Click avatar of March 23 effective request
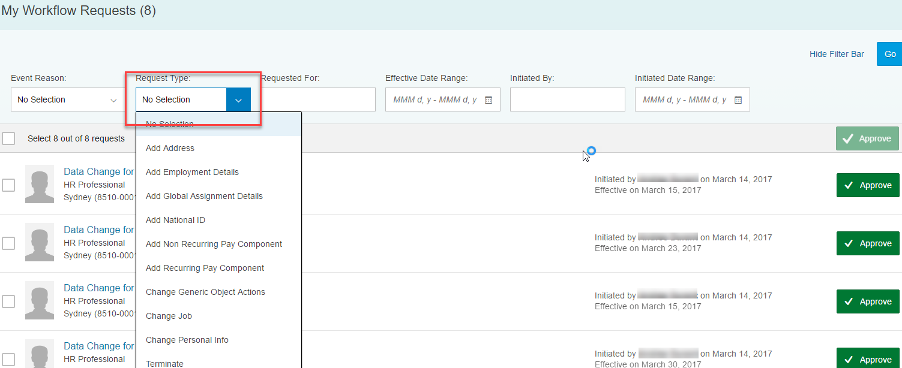The width and height of the screenshot is (902, 368). click(40, 242)
